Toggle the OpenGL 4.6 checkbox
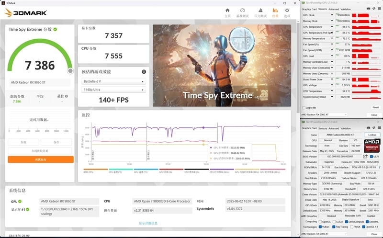Screen dimensions: 383x238 (x=363, y=227)
